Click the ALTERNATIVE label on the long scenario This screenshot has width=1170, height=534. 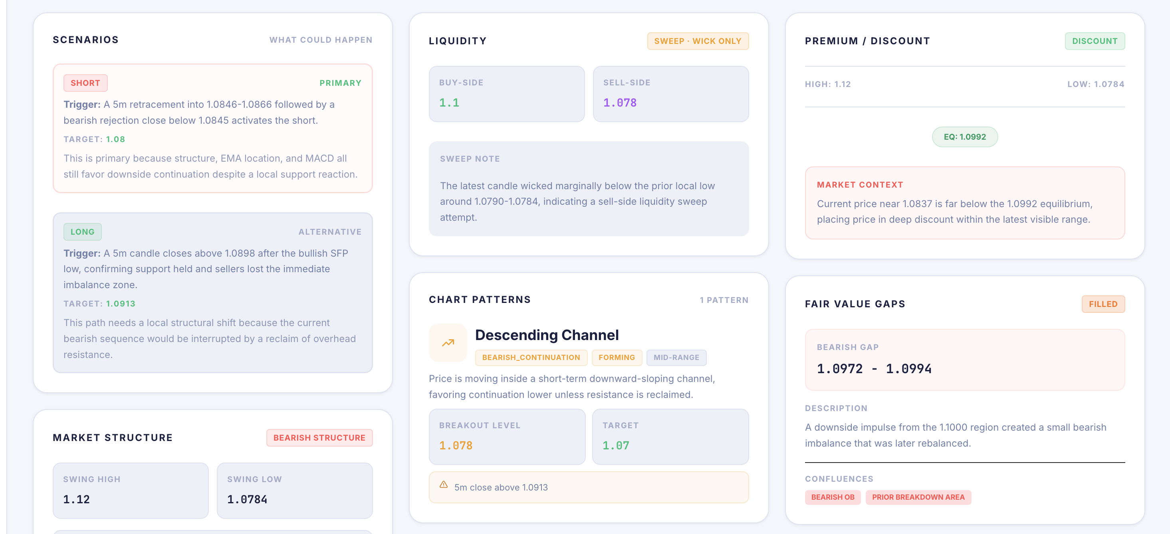[330, 231]
